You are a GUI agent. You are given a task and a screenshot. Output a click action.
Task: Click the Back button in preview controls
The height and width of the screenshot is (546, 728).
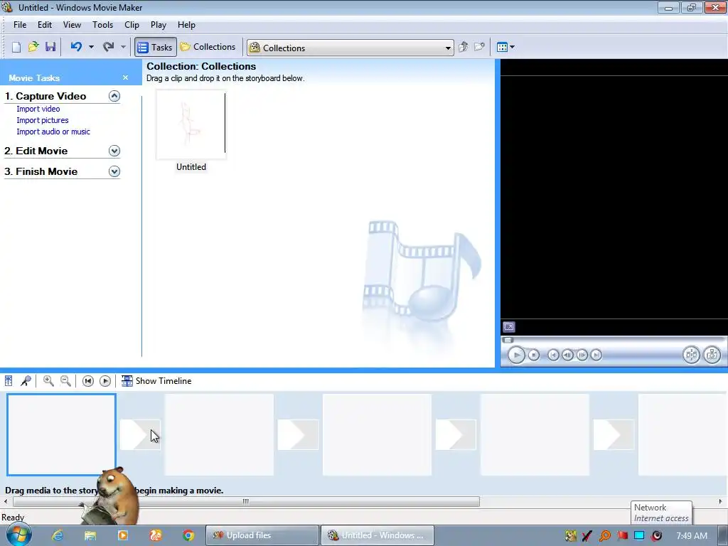click(x=553, y=355)
